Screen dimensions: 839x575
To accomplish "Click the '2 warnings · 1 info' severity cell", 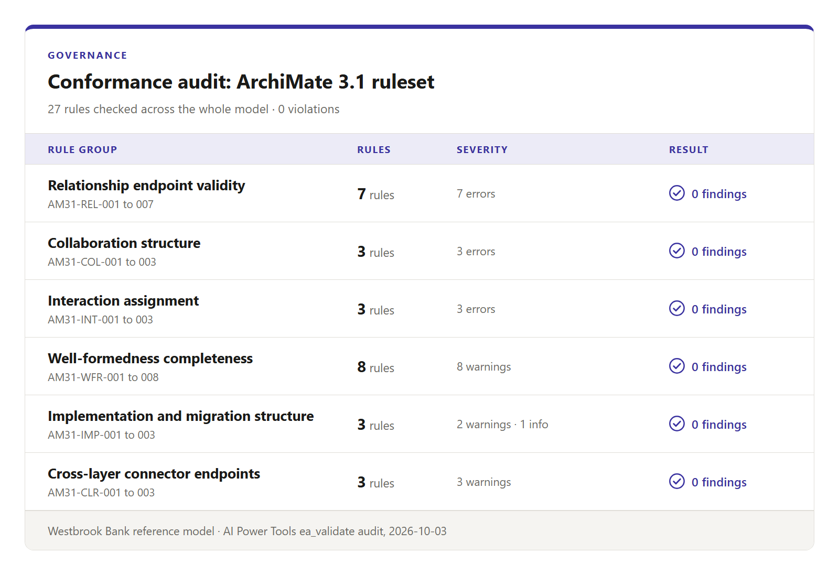I will [502, 425].
